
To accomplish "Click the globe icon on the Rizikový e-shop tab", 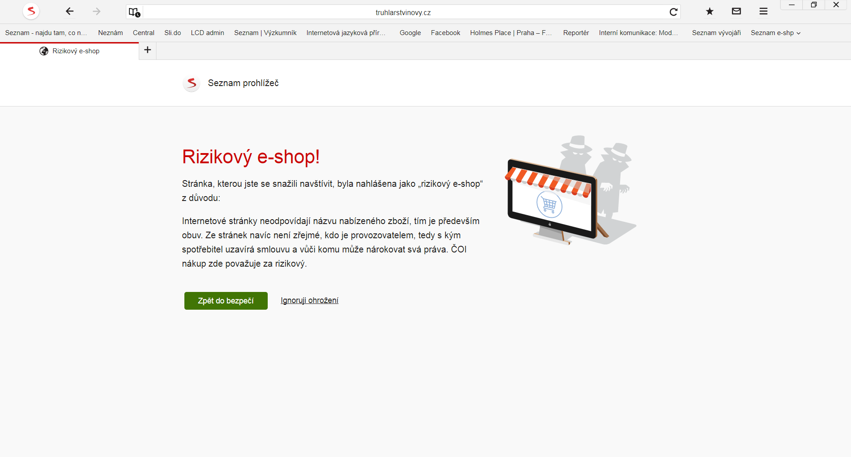I will (44, 51).
